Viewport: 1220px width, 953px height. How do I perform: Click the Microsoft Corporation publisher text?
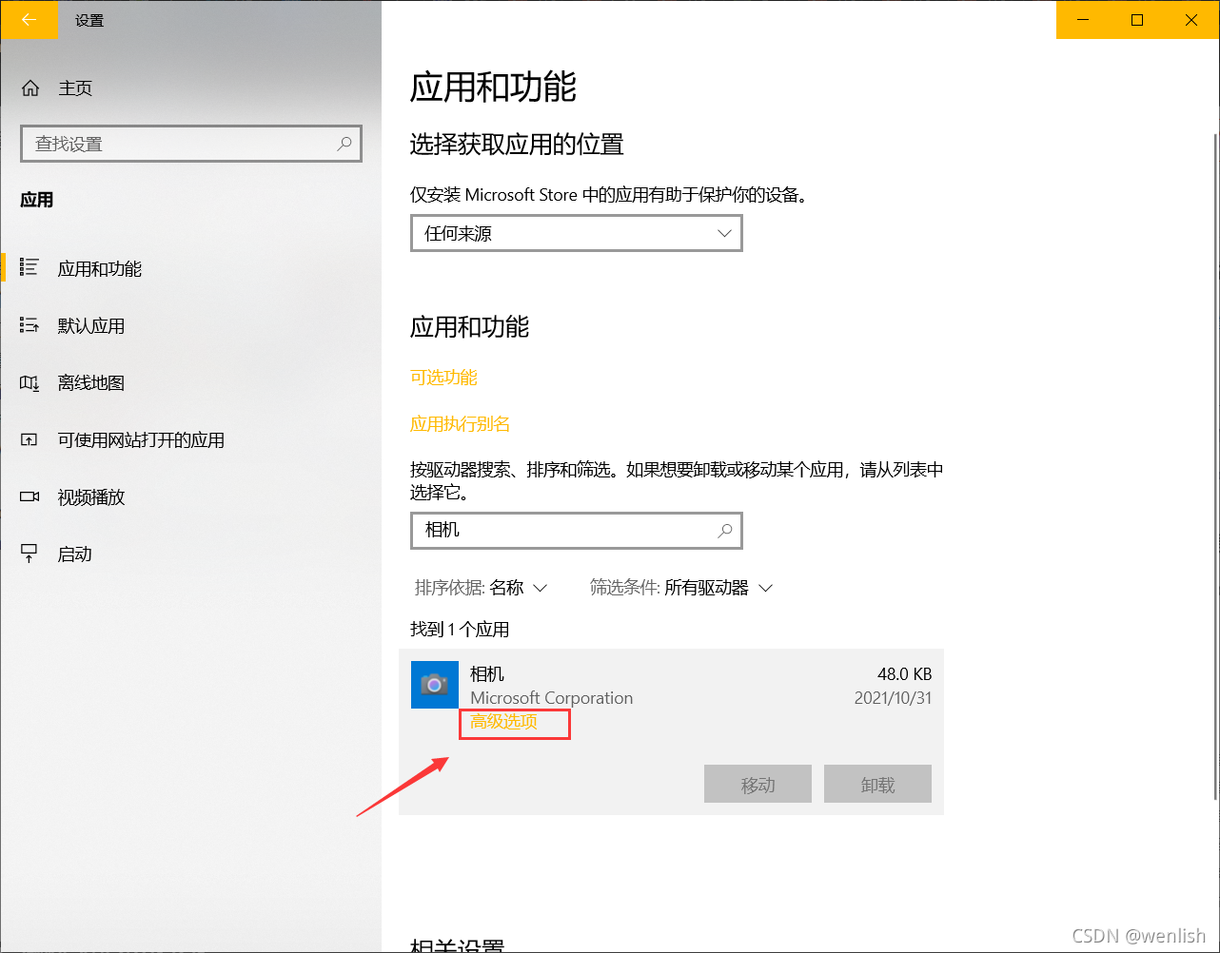(x=552, y=698)
